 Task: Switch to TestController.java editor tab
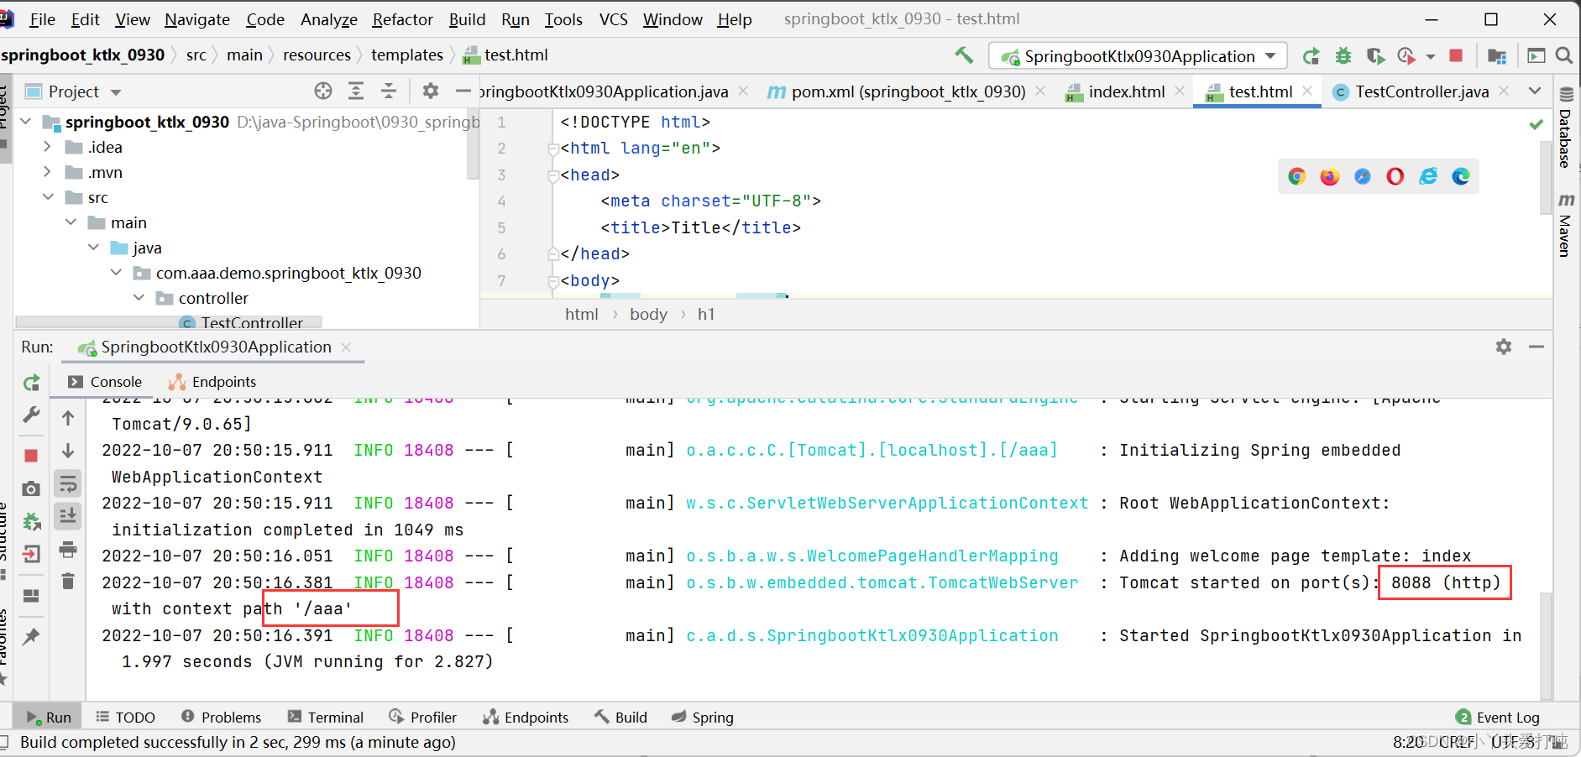[1421, 91]
